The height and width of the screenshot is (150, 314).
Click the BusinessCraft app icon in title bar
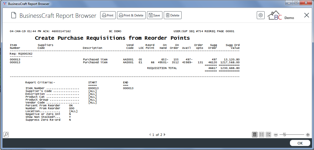tap(4, 4)
